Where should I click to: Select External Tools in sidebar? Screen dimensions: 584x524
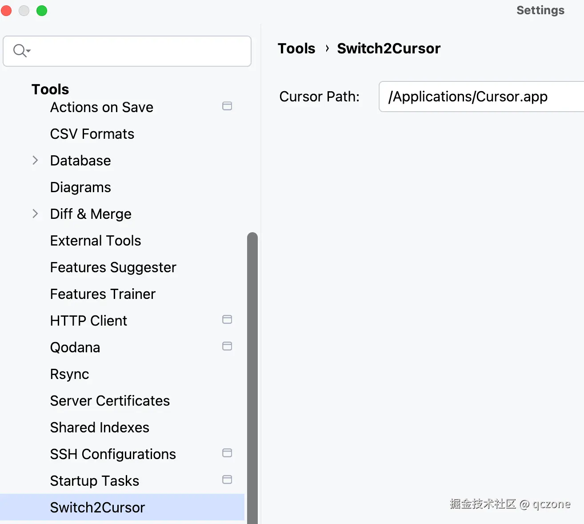(x=96, y=241)
